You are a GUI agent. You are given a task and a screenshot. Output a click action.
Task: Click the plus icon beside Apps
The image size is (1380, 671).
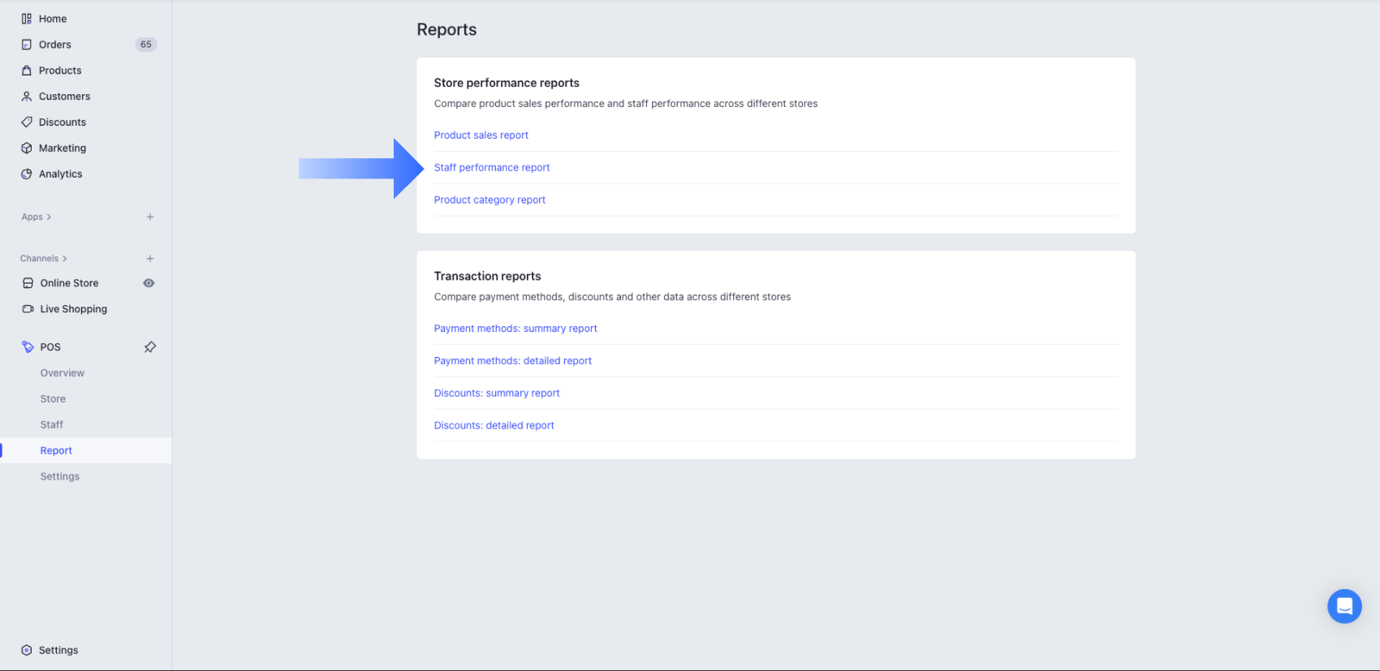click(x=150, y=217)
